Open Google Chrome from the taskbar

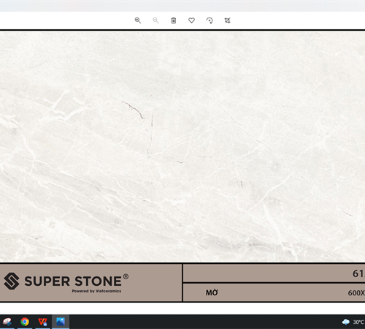pyautogui.click(x=25, y=322)
